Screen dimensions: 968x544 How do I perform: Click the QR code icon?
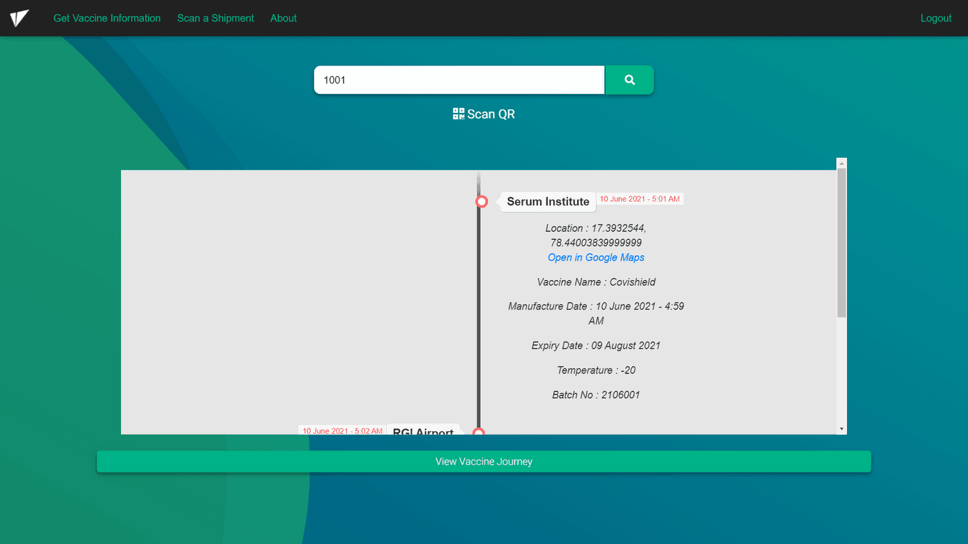[x=458, y=114]
